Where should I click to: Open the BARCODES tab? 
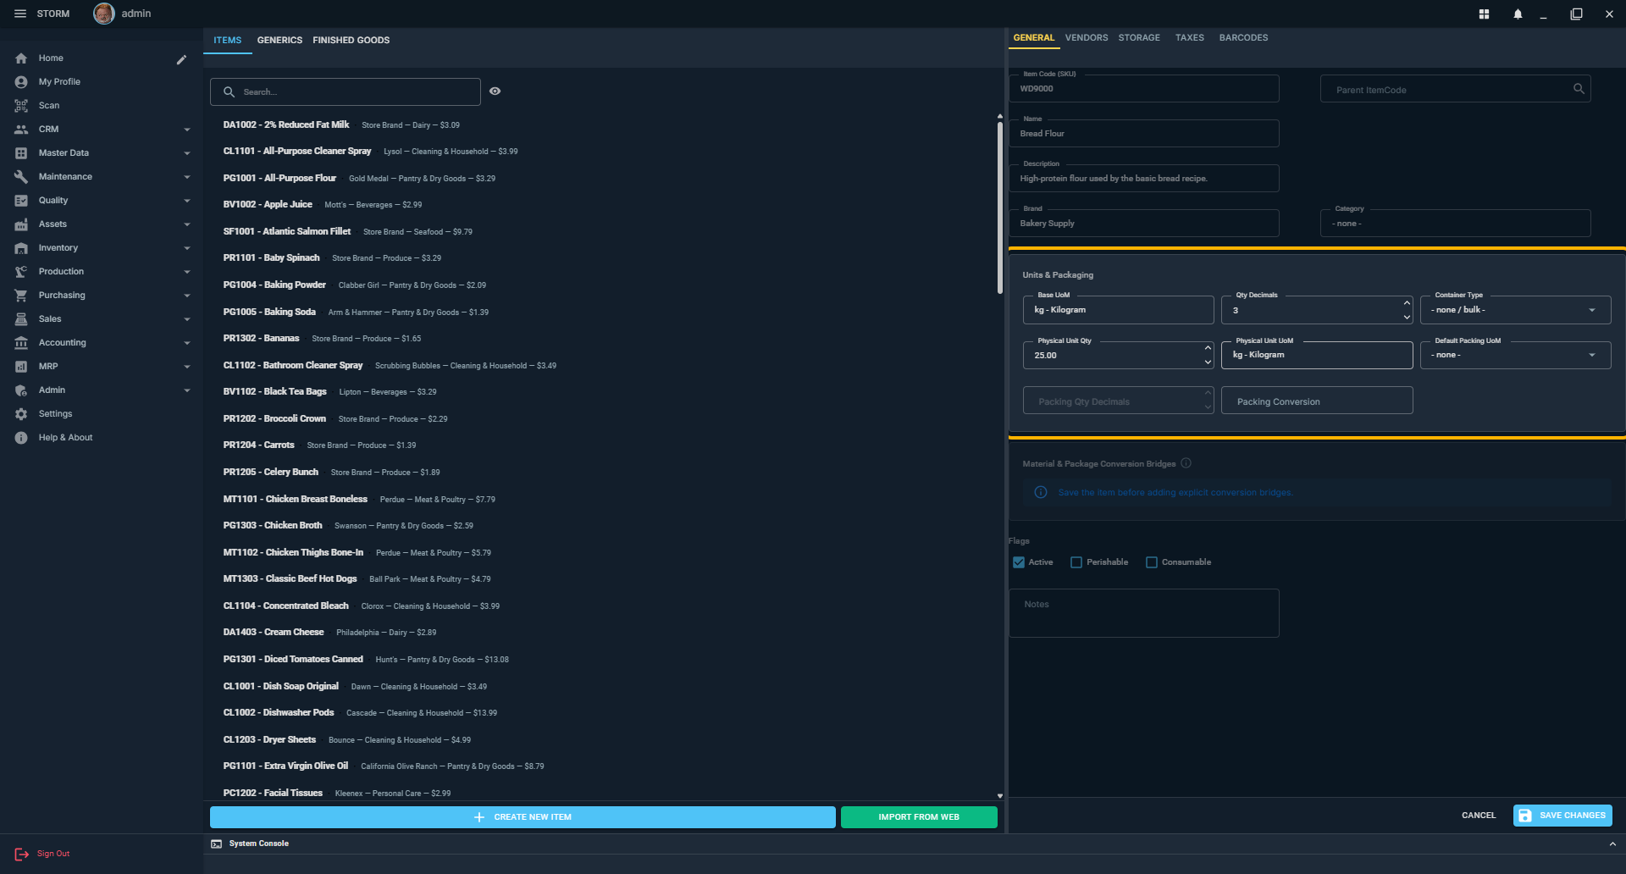[1243, 38]
